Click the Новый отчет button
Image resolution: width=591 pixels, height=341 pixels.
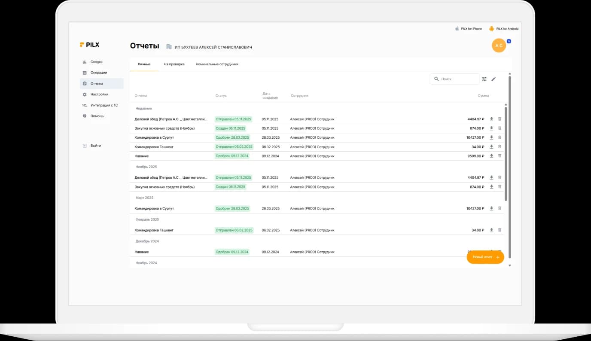(x=485, y=257)
